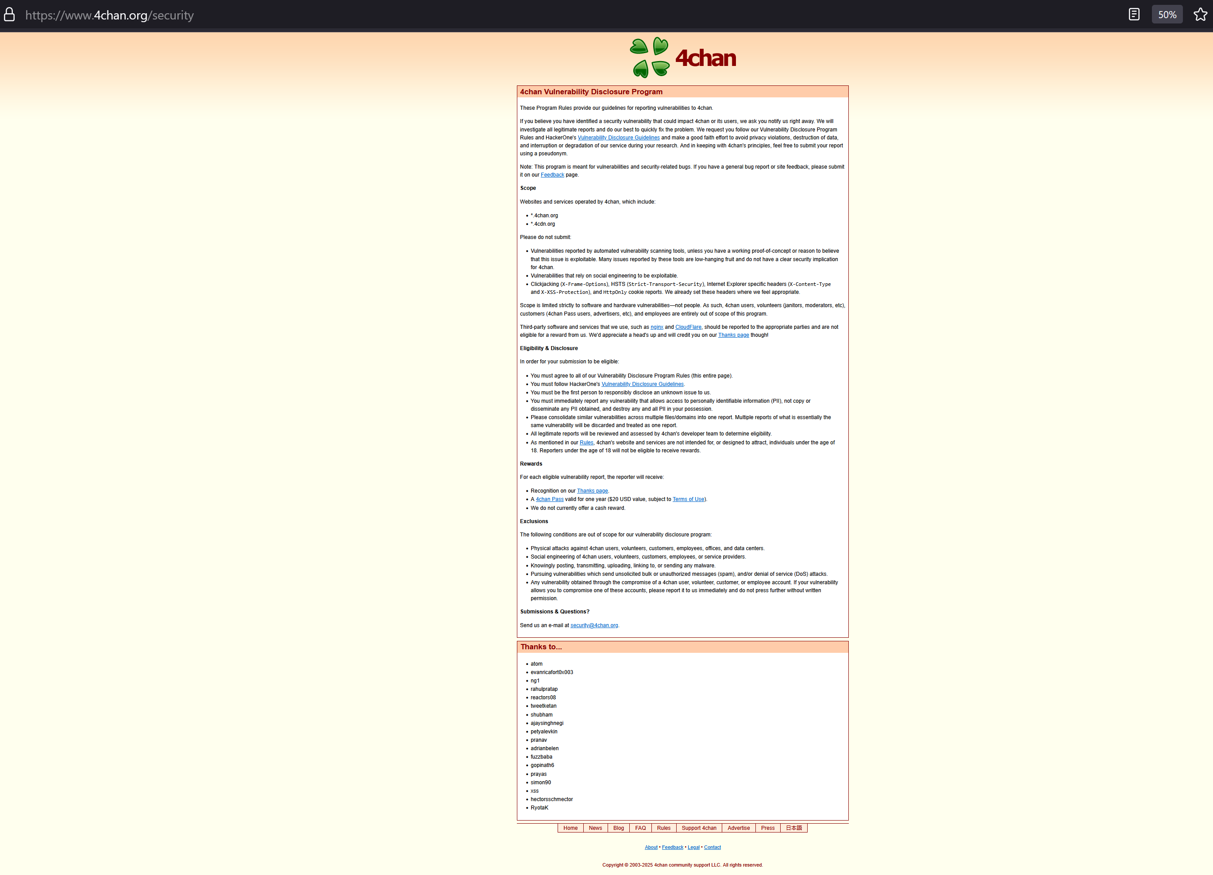Follow the CloudFlare link
The height and width of the screenshot is (875, 1213).
click(688, 327)
